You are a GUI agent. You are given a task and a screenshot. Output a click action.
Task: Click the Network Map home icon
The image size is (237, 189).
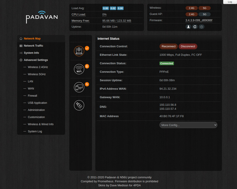click(21, 39)
